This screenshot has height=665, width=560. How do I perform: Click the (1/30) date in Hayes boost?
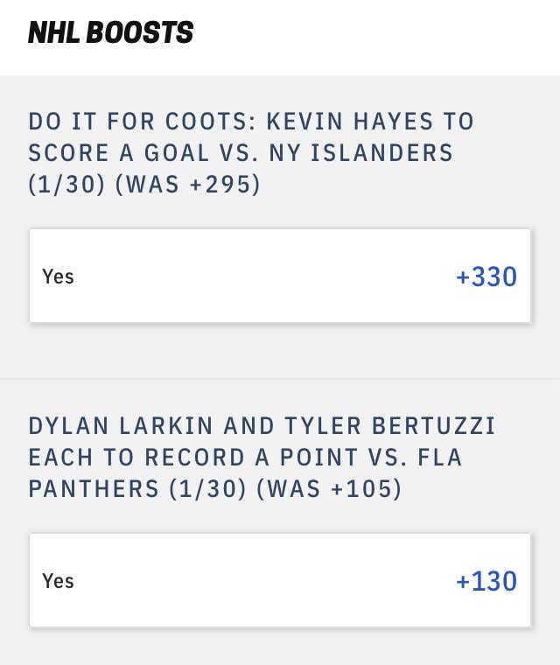pyautogui.click(x=66, y=185)
